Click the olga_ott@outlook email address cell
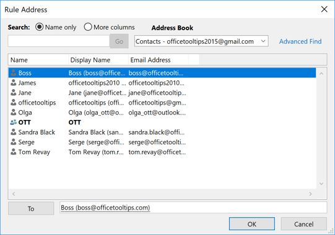335x235 pixels. point(157,113)
